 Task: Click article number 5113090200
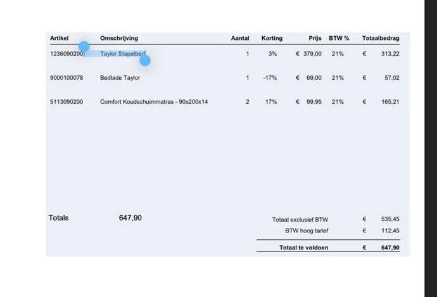tap(66, 102)
